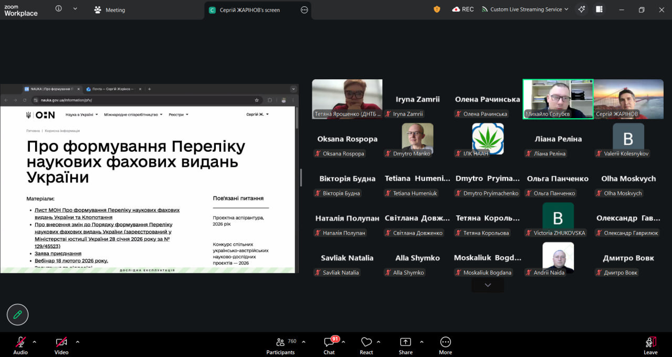Viewport: 672px width, 357px height.
Task: Unmute the microphone with Audio button
Action: pos(20,345)
